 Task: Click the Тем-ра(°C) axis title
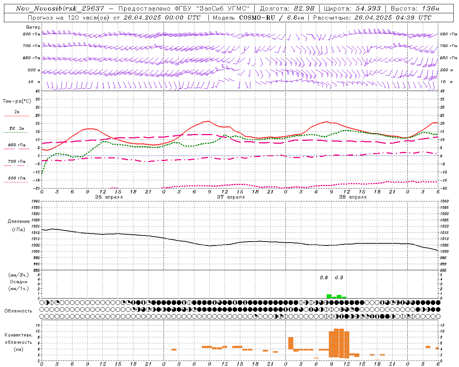point(17,101)
